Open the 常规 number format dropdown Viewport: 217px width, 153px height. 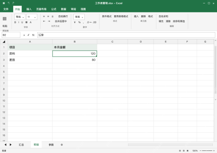pos(79,17)
